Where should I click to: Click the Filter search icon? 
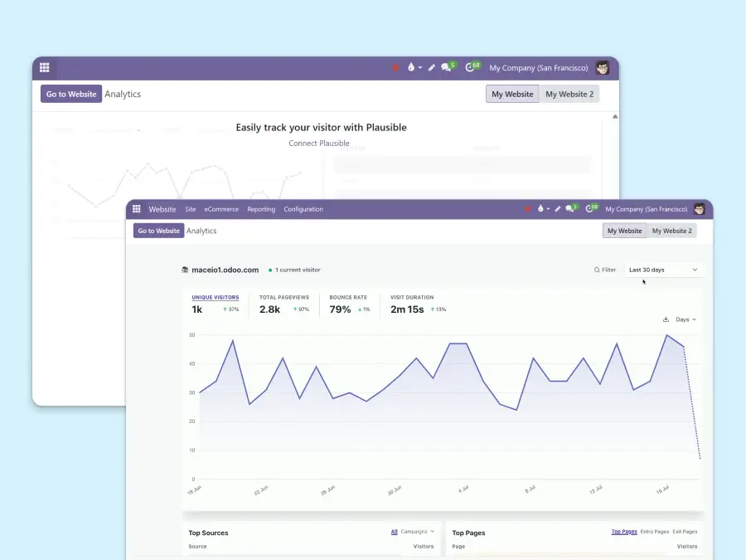point(598,270)
